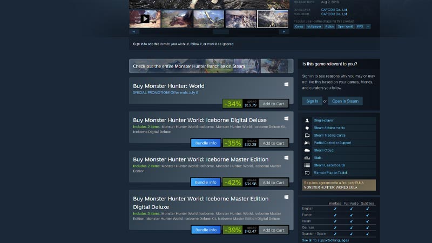432x243 pixels.
Task: Open the Partial Controller Support link
Action: click(x=332, y=143)
